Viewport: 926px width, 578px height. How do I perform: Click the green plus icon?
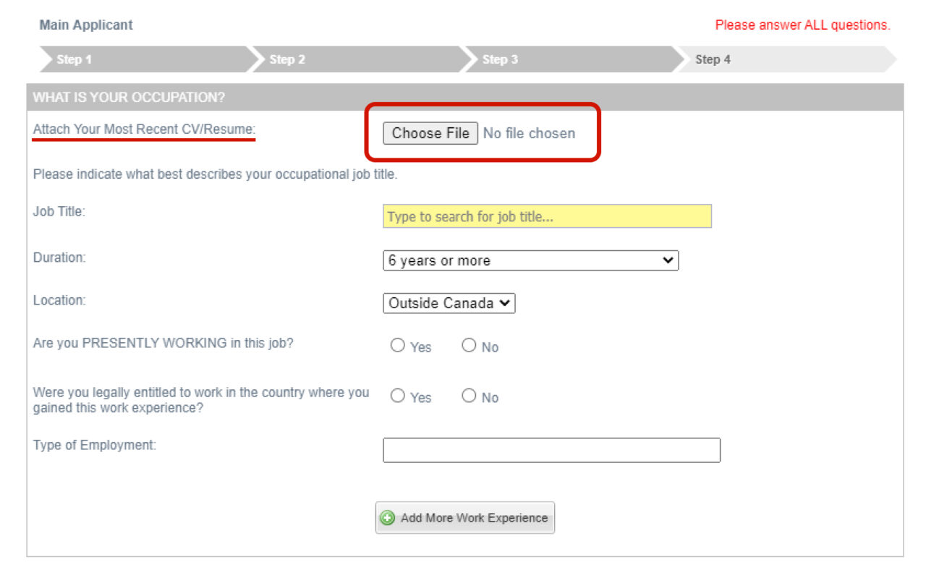[388, 518]
